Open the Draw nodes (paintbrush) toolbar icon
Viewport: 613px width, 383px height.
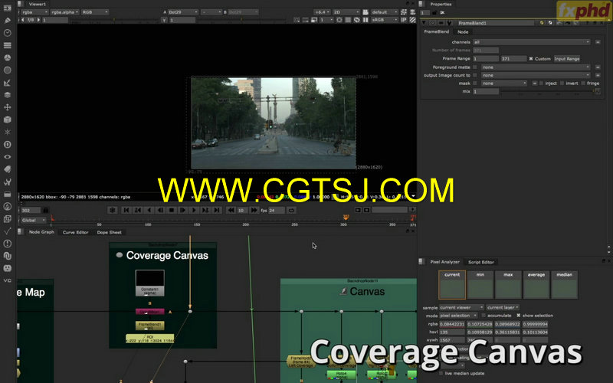7,21
